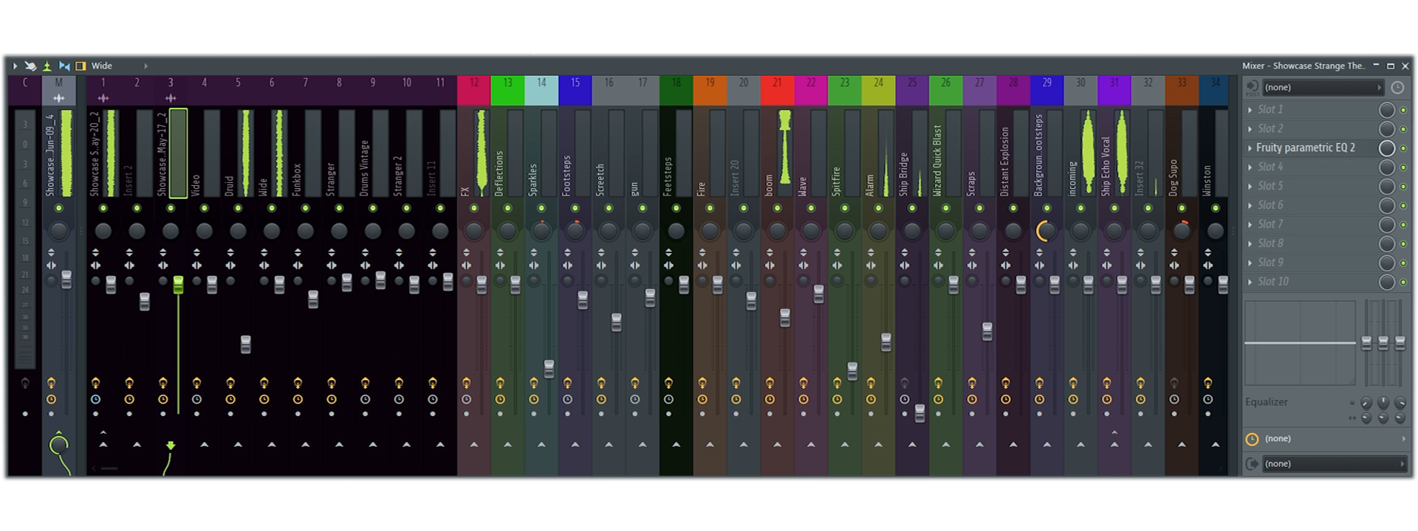1418x531 pixels.
Task: Click the green link-to-mixer-track toolbar icon
Action: click(x=47, y=66)
